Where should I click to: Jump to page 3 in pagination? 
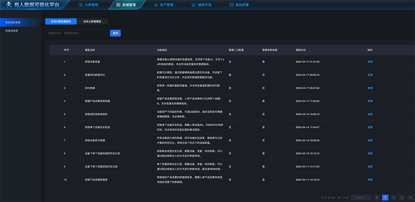tap(402, 197)
